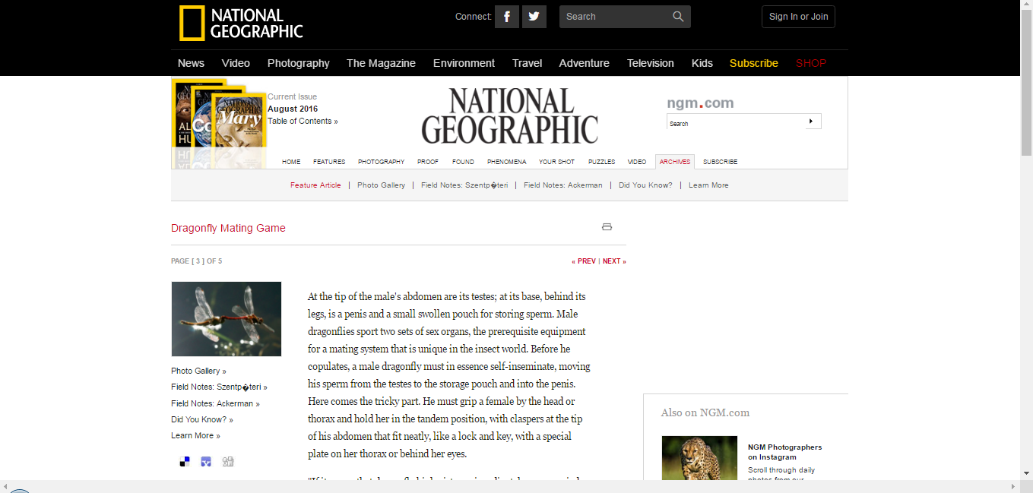Open the Television menu

(650, 63)
